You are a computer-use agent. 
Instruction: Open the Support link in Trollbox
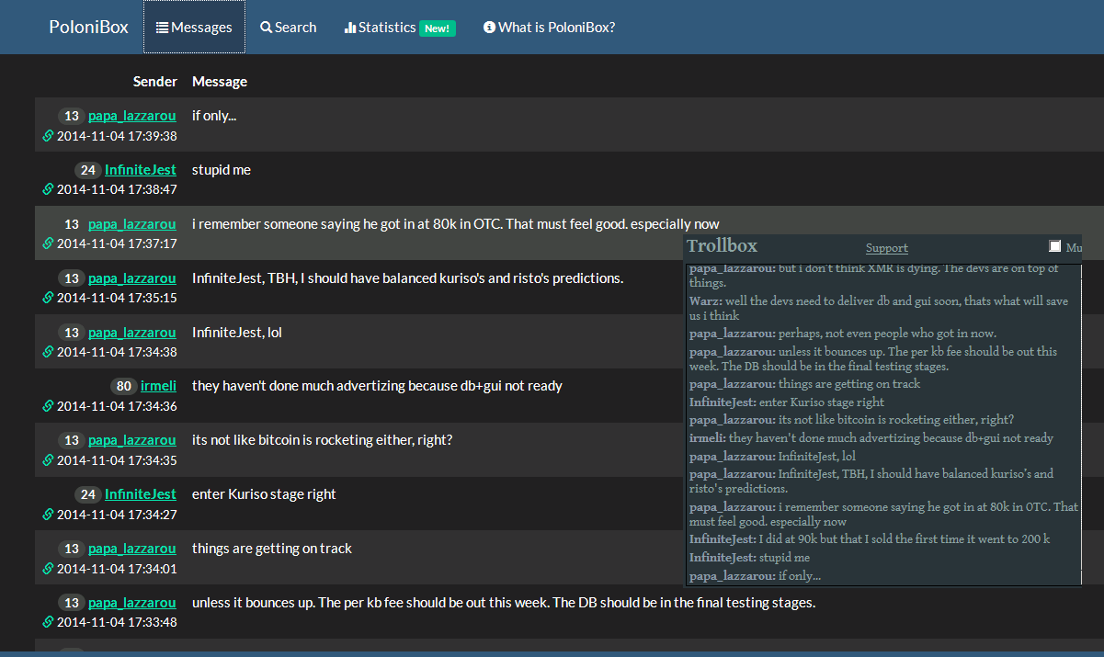[x=887, y=248]
